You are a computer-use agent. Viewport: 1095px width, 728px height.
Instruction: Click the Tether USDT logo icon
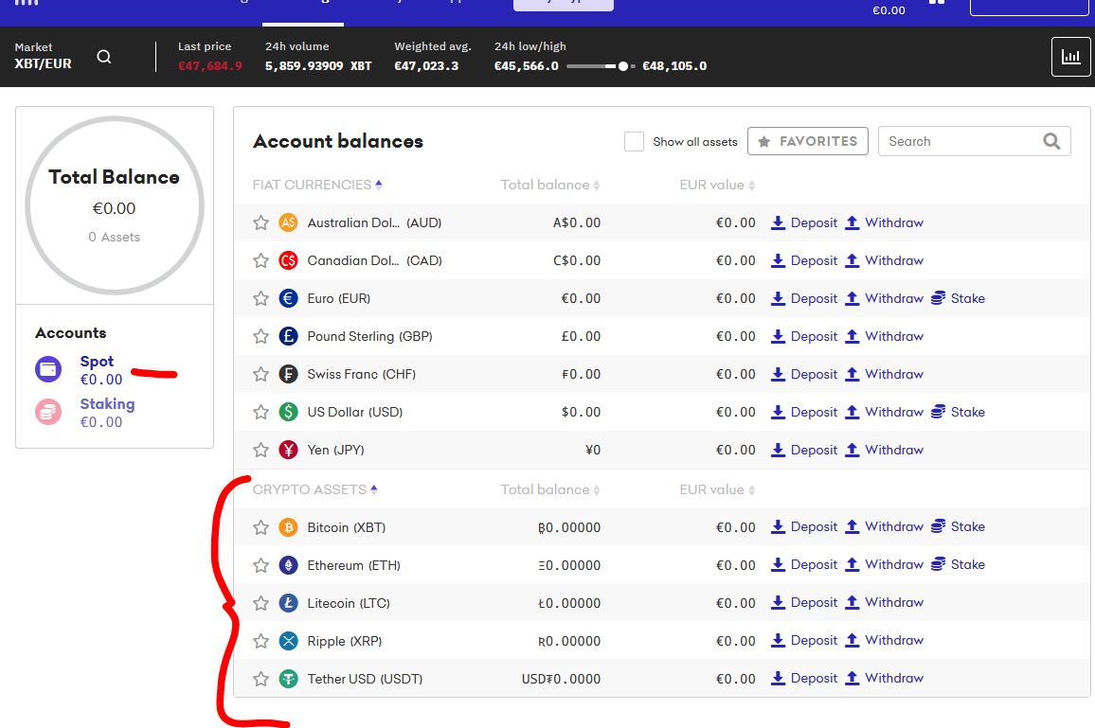pyautogui.click(x=288, y=679)
